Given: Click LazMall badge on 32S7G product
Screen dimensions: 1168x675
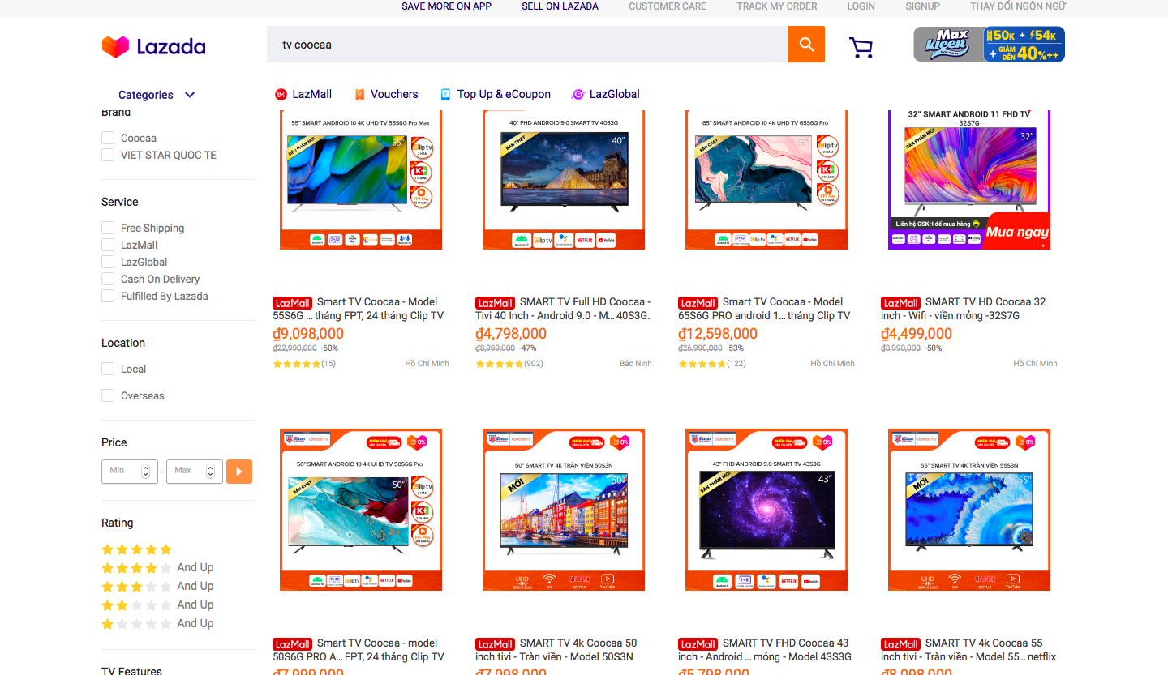Looking at the screenshot, I should point(901,303).
